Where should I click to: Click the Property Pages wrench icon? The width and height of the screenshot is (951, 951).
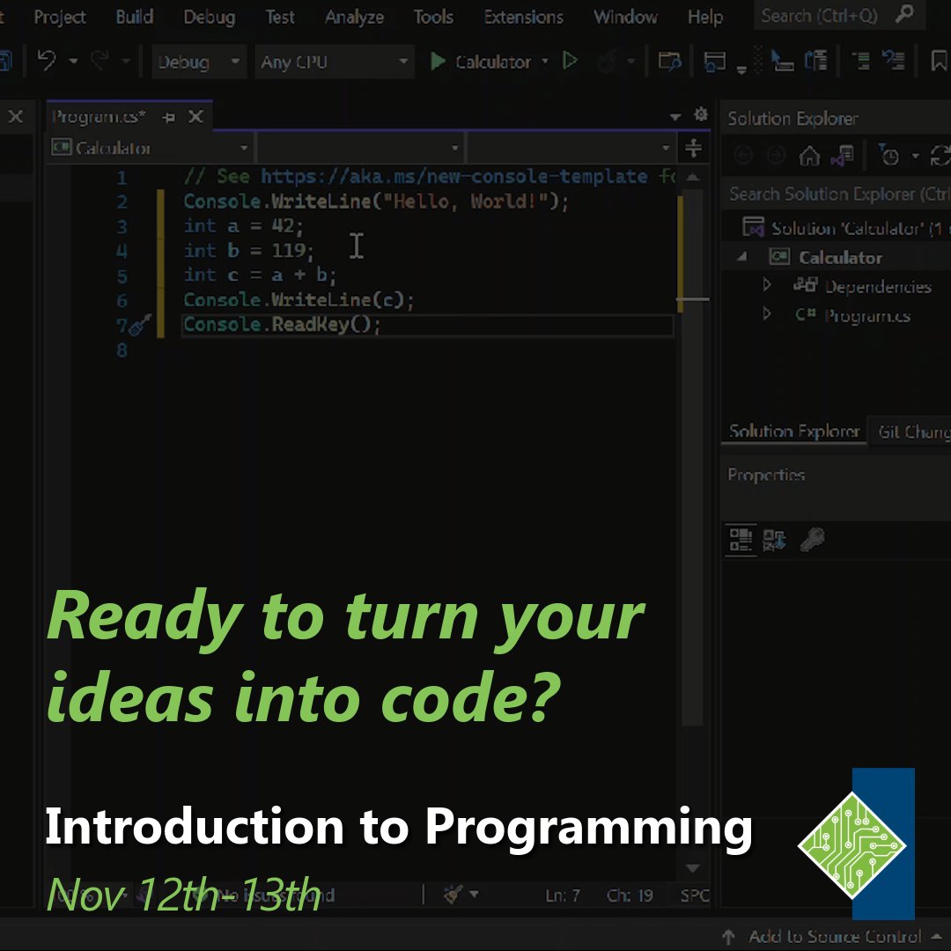(812, 539)
